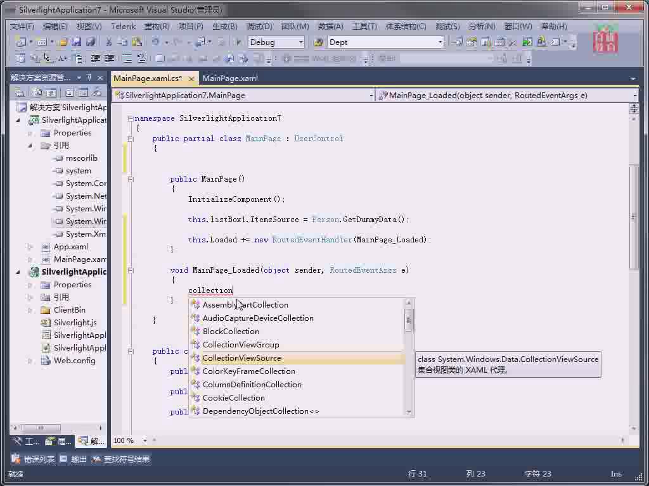This screenshot has height=486, width=649.
Task: Select the mscorlib reference
Action: pos(81,158)
